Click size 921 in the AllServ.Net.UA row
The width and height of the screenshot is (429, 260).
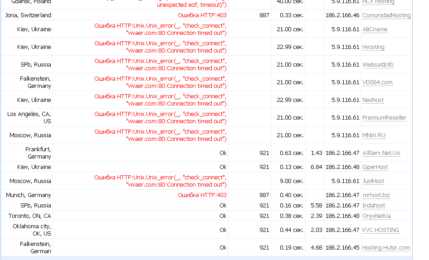[264, 153]
